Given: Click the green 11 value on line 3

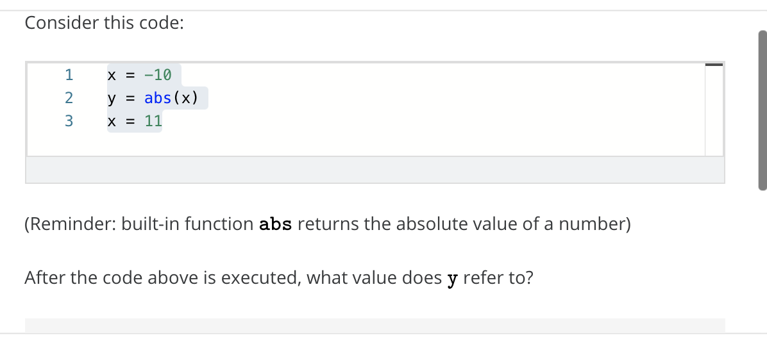Looking at the screenshot, I should point(153,121).
